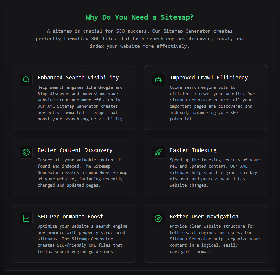Click the Enhanced Search Visibility description text
280x275 pixels.
pos(81,103)
